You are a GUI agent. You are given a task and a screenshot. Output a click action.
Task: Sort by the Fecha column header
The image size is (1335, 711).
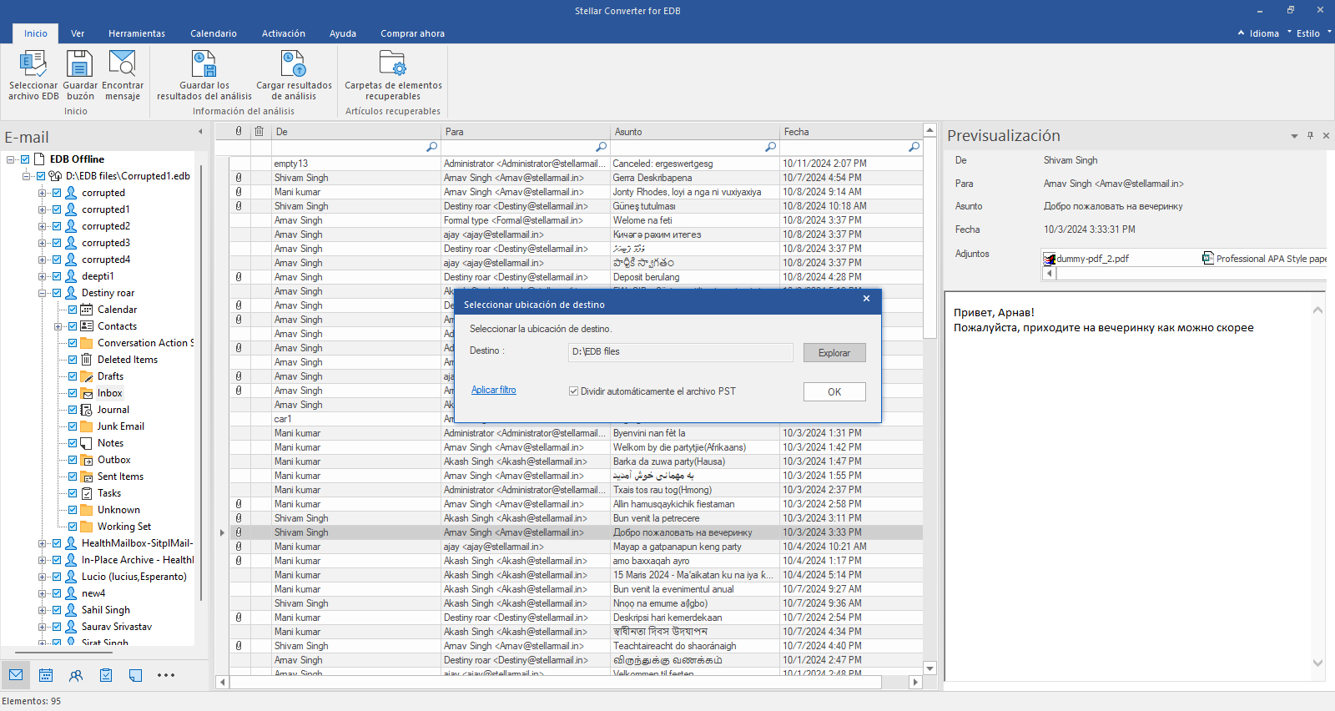(851, 132)
